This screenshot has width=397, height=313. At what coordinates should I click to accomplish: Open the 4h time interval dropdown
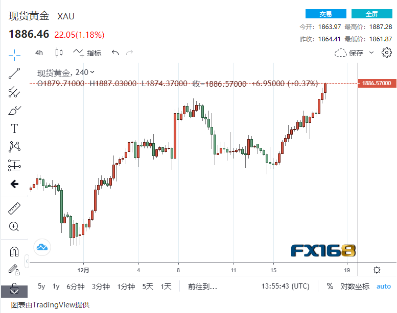click(39, 53)
